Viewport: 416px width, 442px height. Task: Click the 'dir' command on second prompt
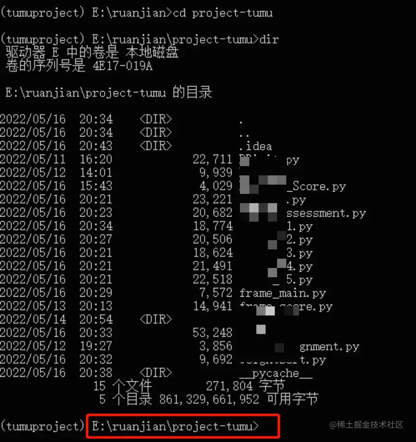[269, 40]
